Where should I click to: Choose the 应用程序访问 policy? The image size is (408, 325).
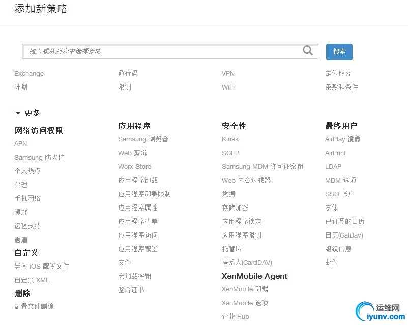(x=138, y=235)
